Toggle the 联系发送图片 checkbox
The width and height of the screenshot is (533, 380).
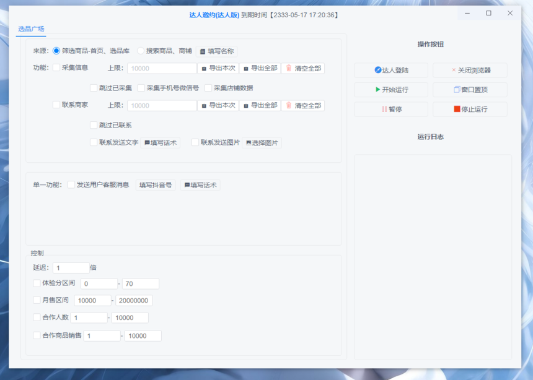[x=195, y=142]
